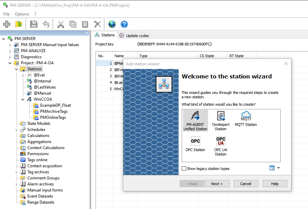Click the blue Help question mark icon
The height and width of the screenshot is (209, 308).
[x=124, y=24]
